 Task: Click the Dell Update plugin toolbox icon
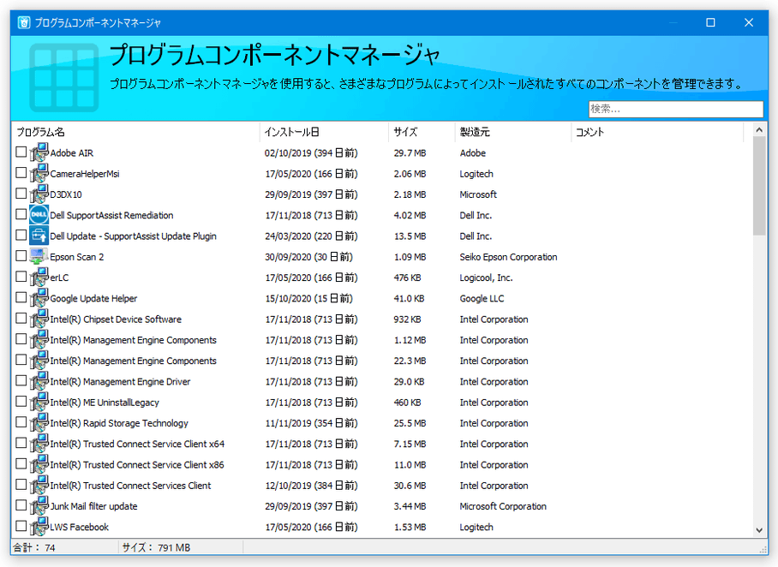39,236
